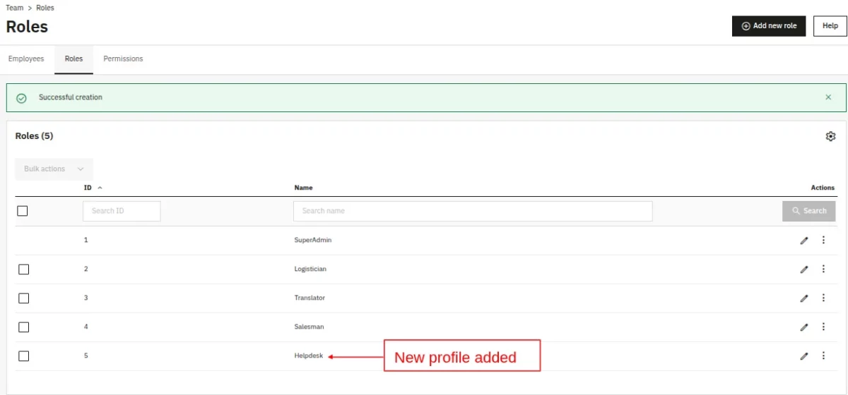
Task: Open the Help button
Action: click(x=830, y=26)
